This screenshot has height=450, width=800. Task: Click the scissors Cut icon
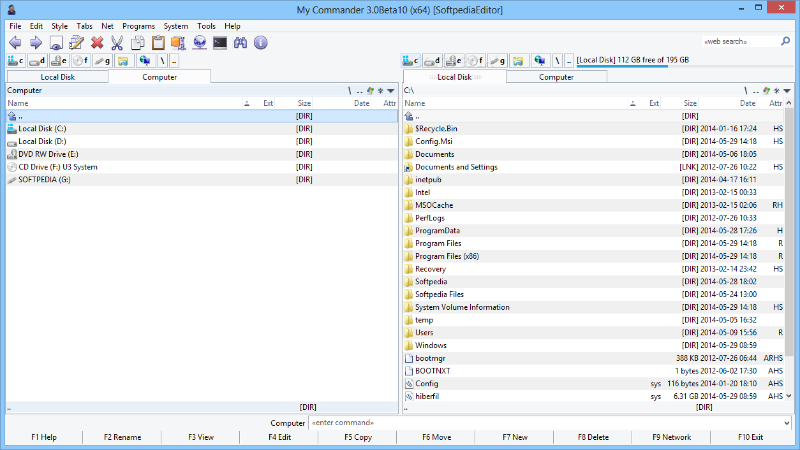pos(117,43)
